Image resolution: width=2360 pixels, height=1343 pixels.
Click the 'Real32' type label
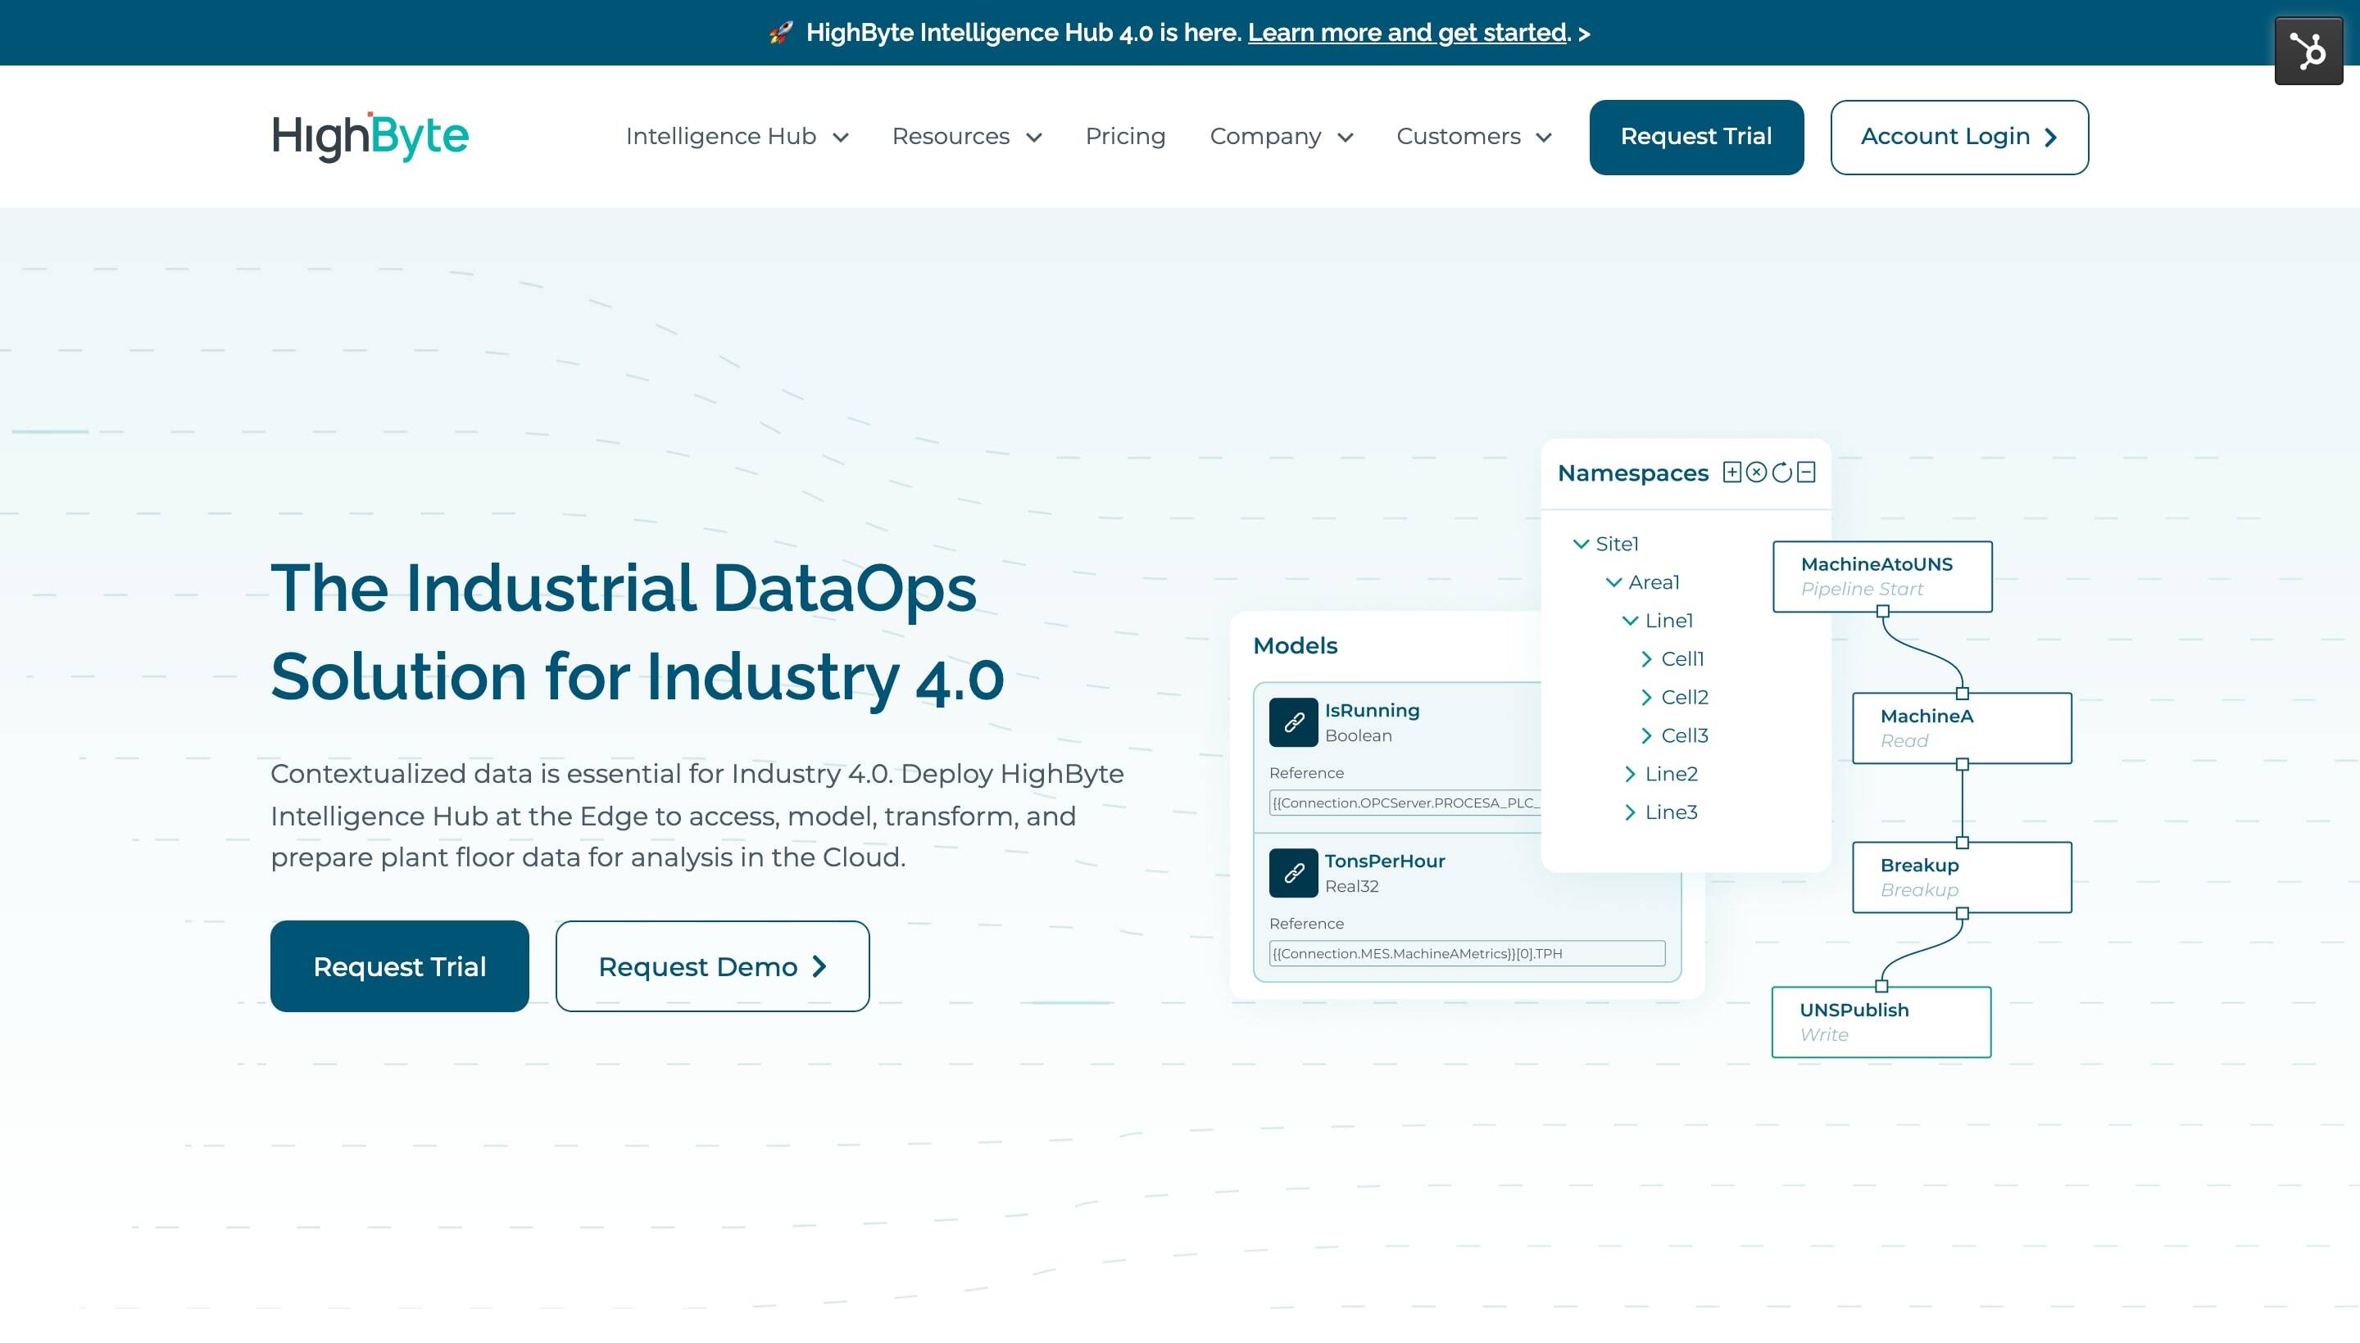click(x=1352, y=886)
